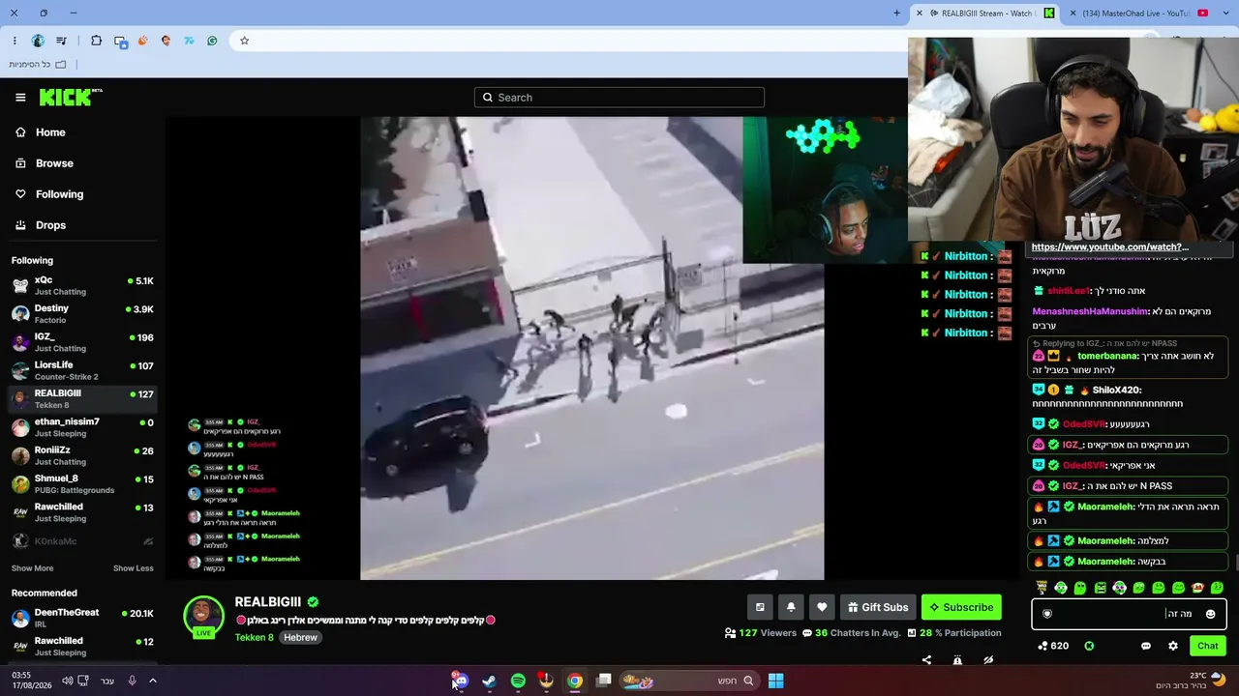1239x696 pixels.
Task: Click the Gift Subs button
Action: click(x=878, y=607)
